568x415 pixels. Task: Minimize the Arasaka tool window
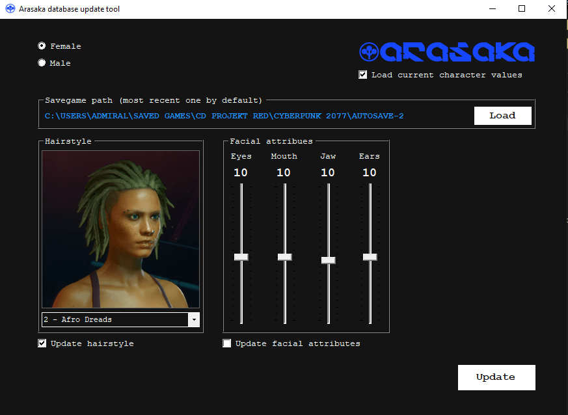(491, 9)
